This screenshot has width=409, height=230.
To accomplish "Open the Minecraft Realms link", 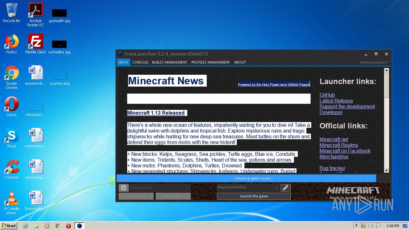I will (339, 145).
